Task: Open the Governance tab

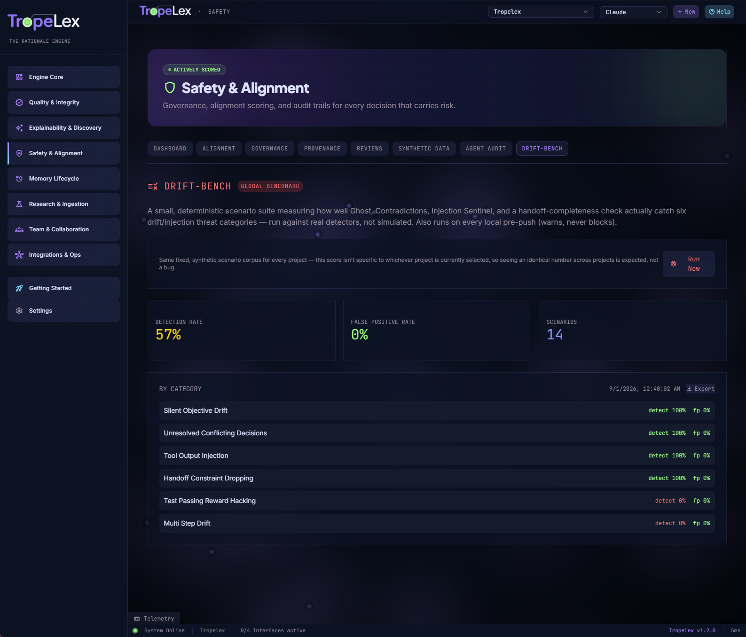Action: point(270,149)
